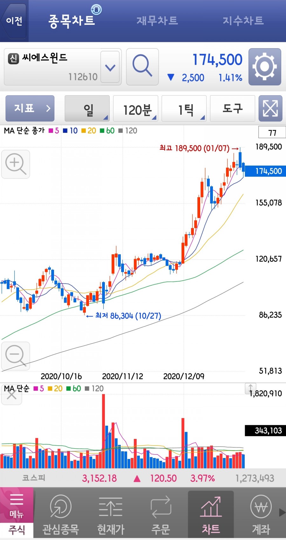Select the 주식 category label
Screen dimensions: 286x540
click(x=17, y=530)
